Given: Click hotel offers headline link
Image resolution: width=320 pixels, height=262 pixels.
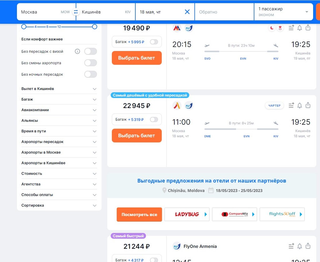Looking at the screenshot, I should (x=212, y=180).
